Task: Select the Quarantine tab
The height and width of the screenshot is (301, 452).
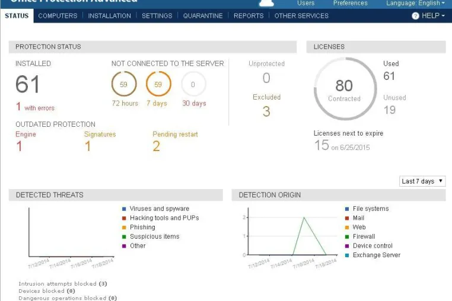Action: click(203, 16)
